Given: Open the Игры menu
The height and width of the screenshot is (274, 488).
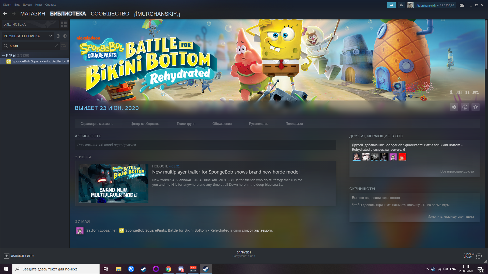Looking at the screenshot, I should click(39, 5).
